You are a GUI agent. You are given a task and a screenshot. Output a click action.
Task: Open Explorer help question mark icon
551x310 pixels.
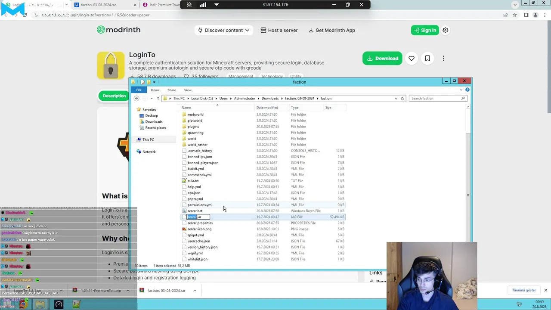point(467,90)
